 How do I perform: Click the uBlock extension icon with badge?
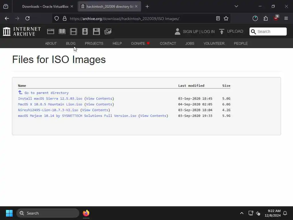[x=276, y=18]
